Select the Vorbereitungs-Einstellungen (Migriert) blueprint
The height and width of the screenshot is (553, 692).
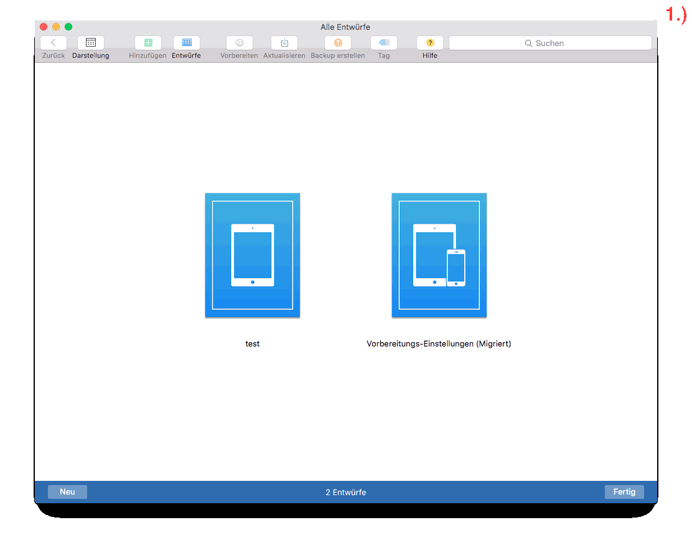pyautogui.click(x=439, y=255)
